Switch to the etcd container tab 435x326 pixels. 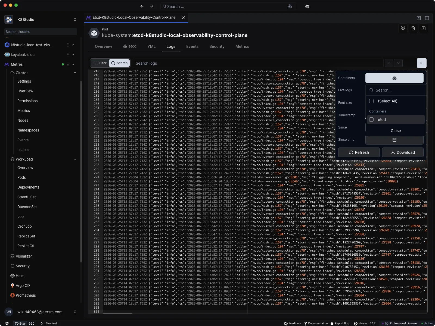coord(130,46)
